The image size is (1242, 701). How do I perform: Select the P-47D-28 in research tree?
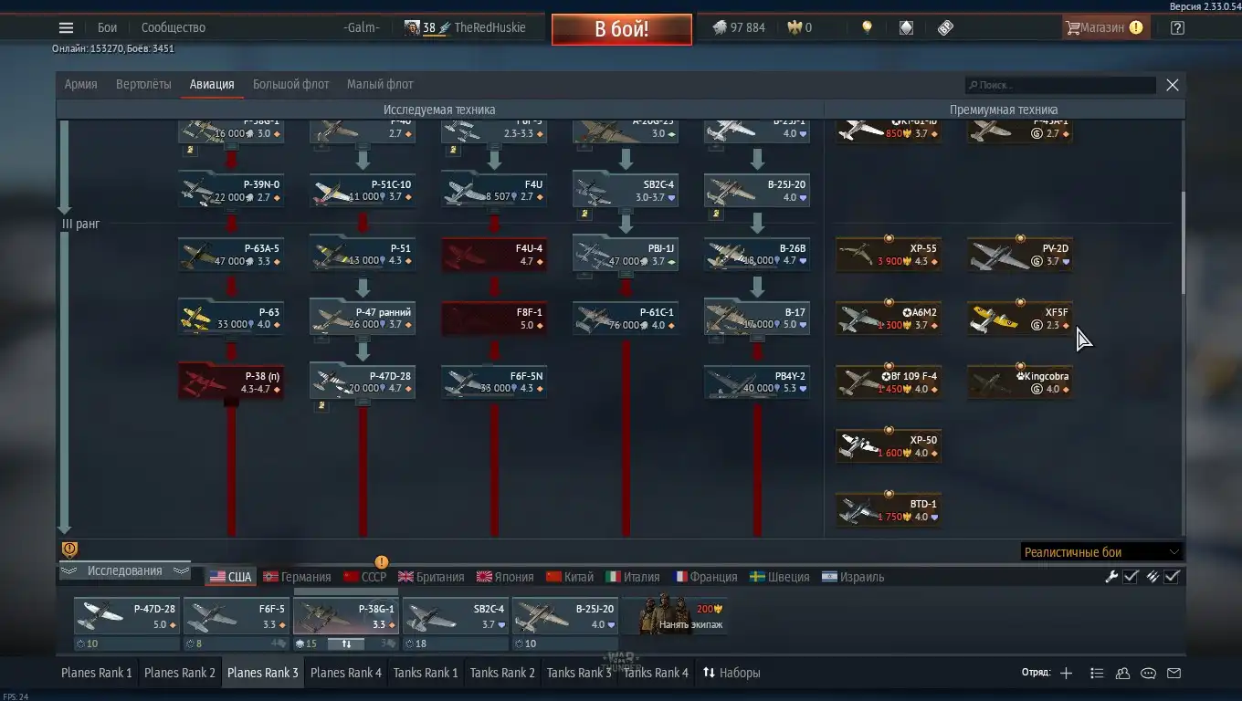363,382
